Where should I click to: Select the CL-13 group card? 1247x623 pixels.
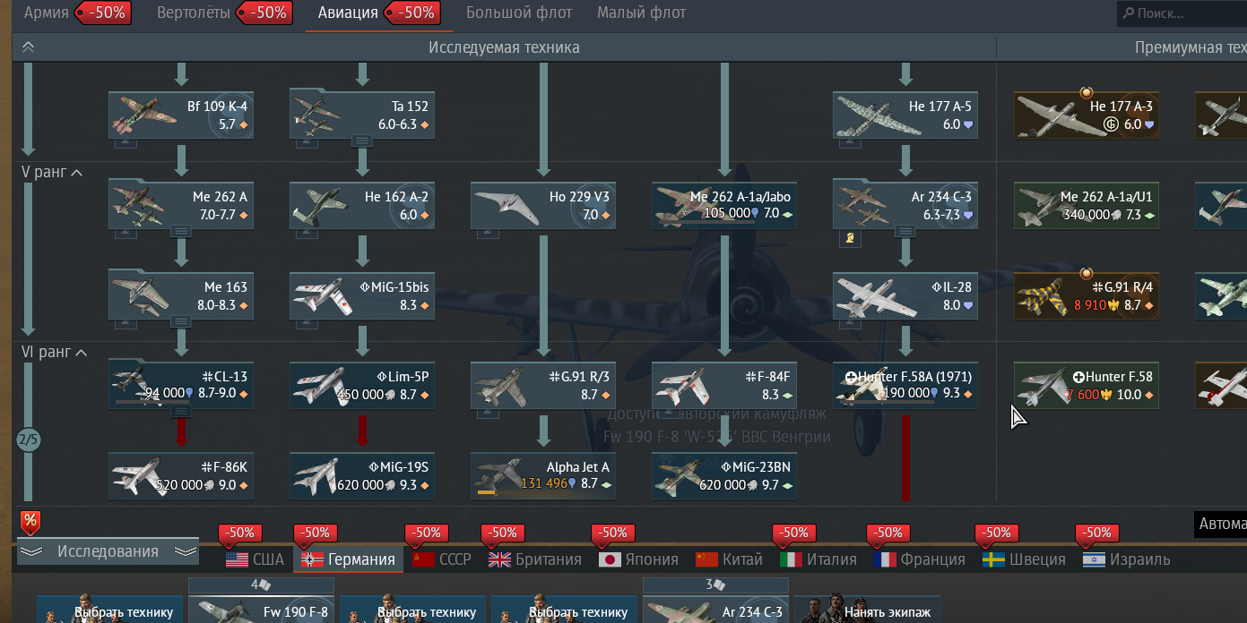click(181, 384)
